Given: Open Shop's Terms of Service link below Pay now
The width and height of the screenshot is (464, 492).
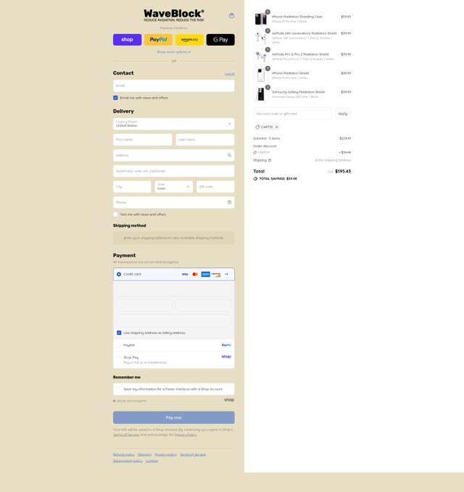Looking at the screenshot, I should coord(126,435).
